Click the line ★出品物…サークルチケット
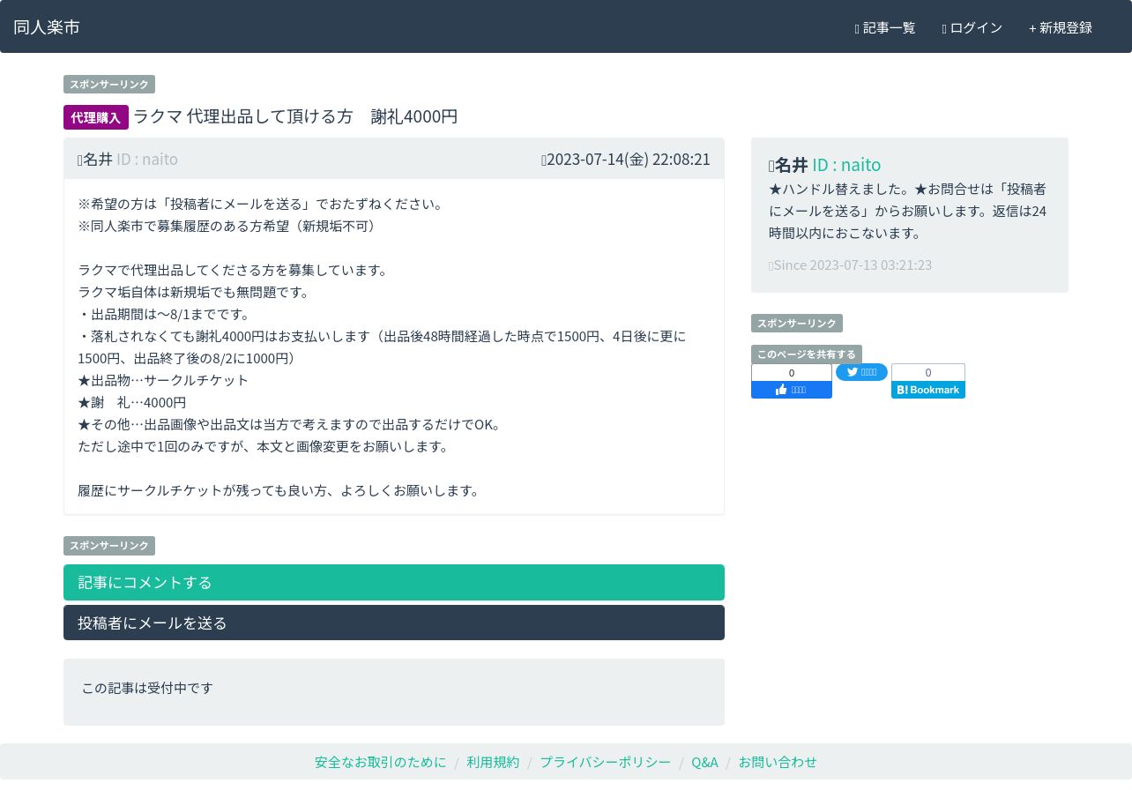 [x=163, y=380]
